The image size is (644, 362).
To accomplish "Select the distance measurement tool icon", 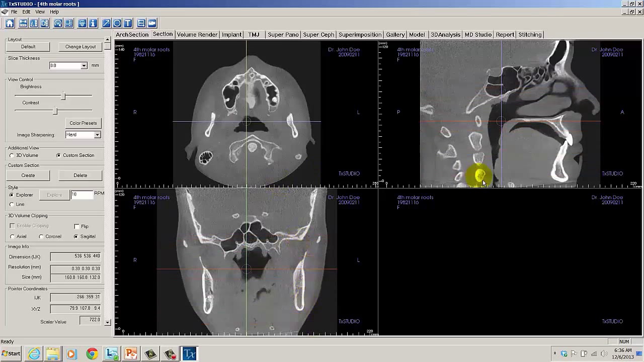I will tap(23, 23).
